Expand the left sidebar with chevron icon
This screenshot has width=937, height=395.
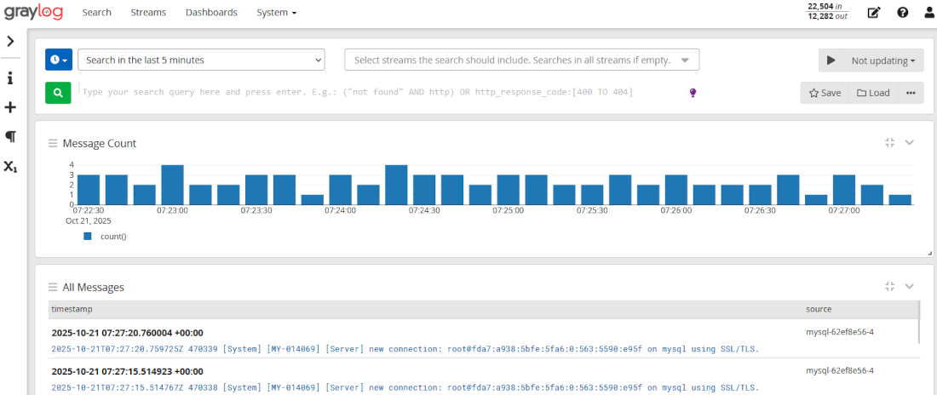[10, 41]
